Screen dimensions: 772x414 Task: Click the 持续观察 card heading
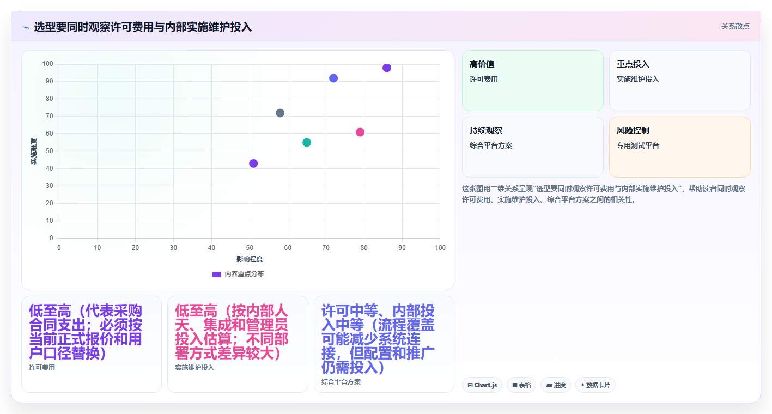[x=486, y=131]
